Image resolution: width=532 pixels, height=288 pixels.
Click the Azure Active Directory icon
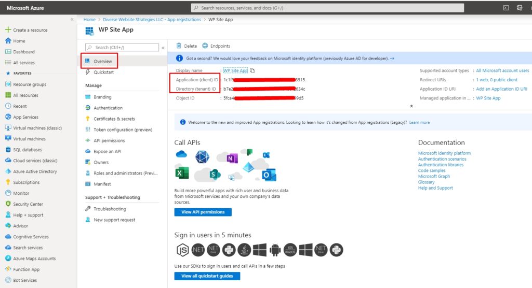[x=8, y=171]
